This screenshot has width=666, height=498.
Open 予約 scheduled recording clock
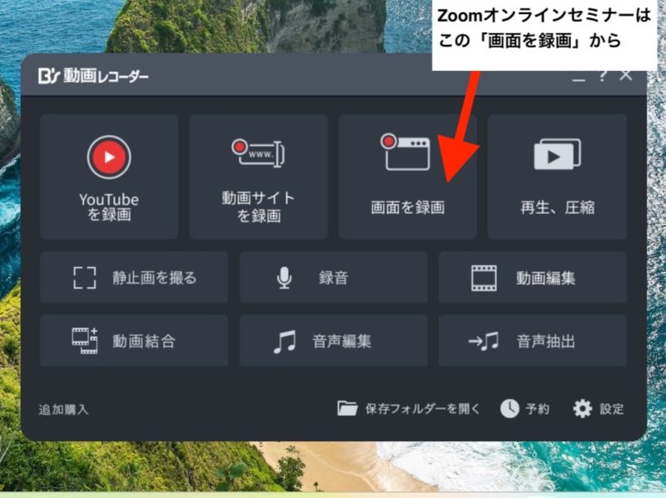(524, 409)
